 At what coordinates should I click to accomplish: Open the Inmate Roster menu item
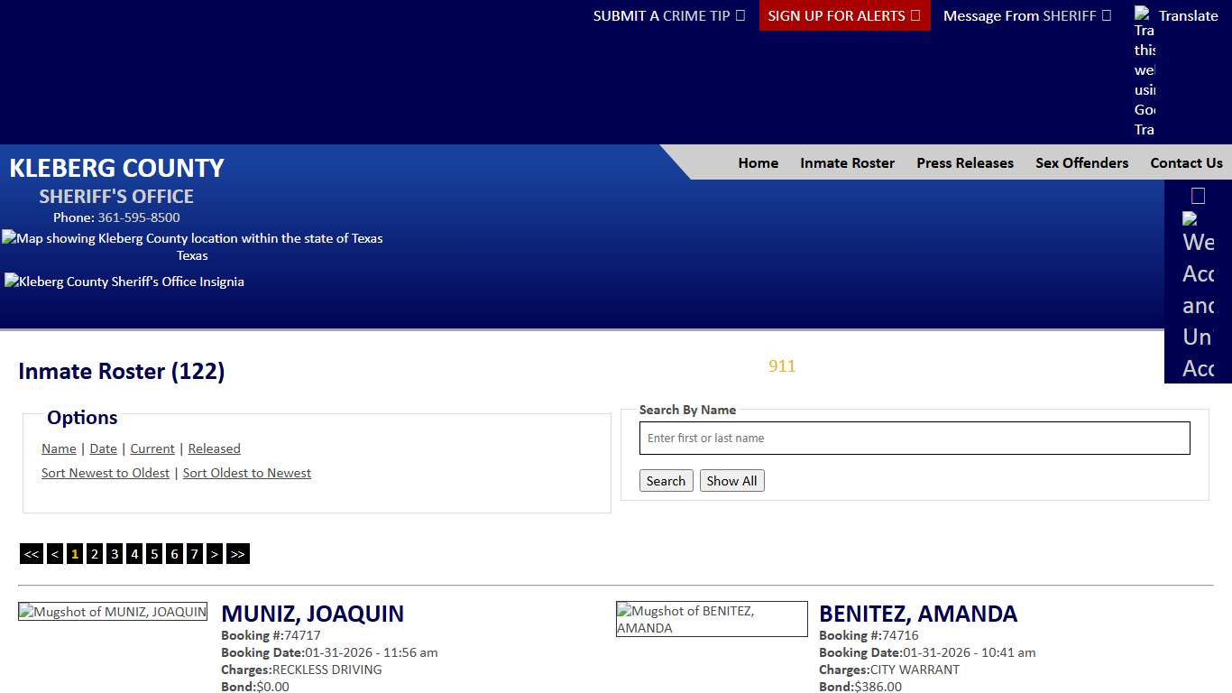(x=847, y=163)
